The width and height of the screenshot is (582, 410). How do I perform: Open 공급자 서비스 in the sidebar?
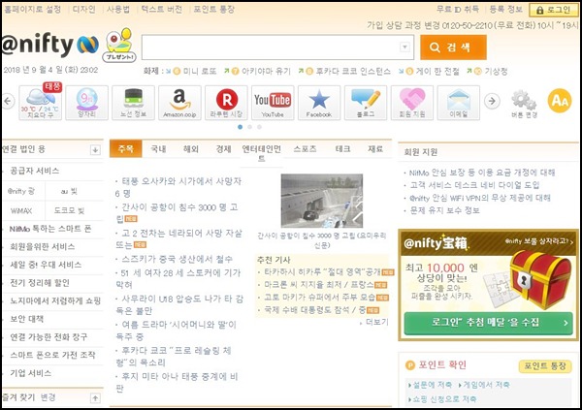pos(35,171)
